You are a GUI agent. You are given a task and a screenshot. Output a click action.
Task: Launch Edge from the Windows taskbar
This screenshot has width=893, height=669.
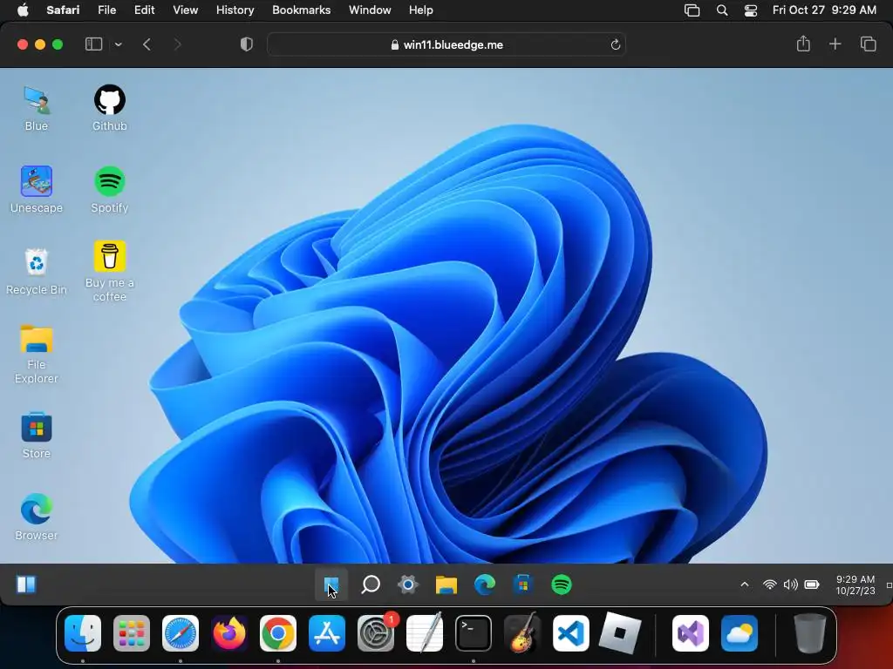click(485, 585)
